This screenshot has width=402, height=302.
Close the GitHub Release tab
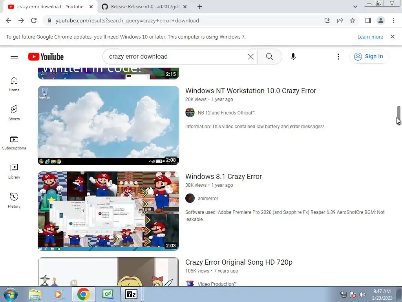coord(185,7)
